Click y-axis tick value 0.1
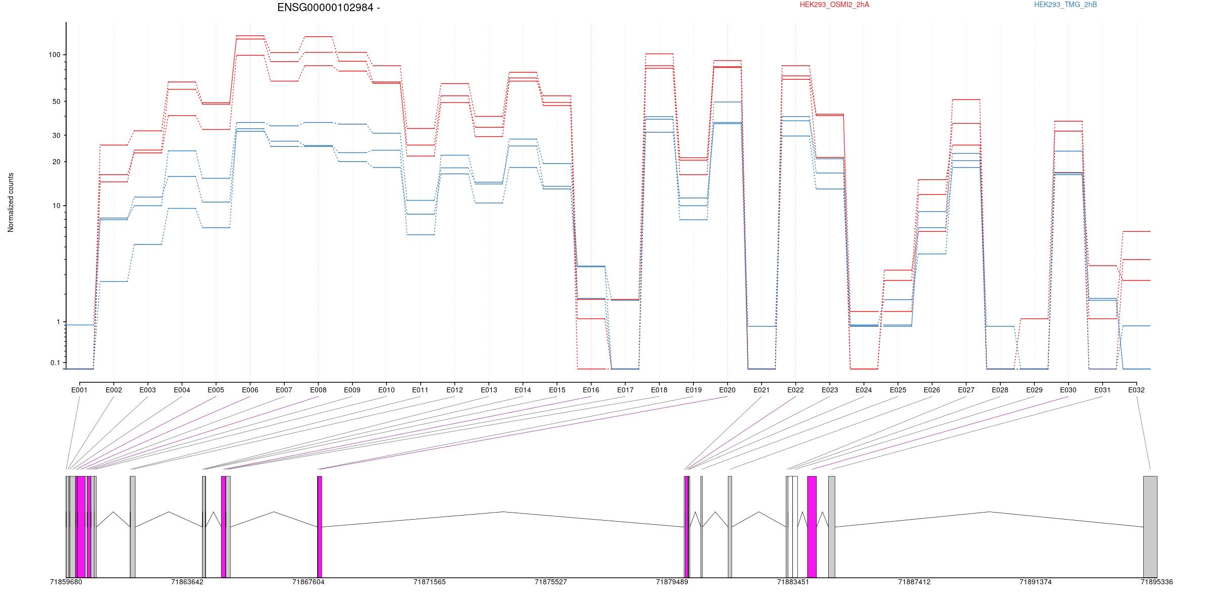 tap(55, 363)
